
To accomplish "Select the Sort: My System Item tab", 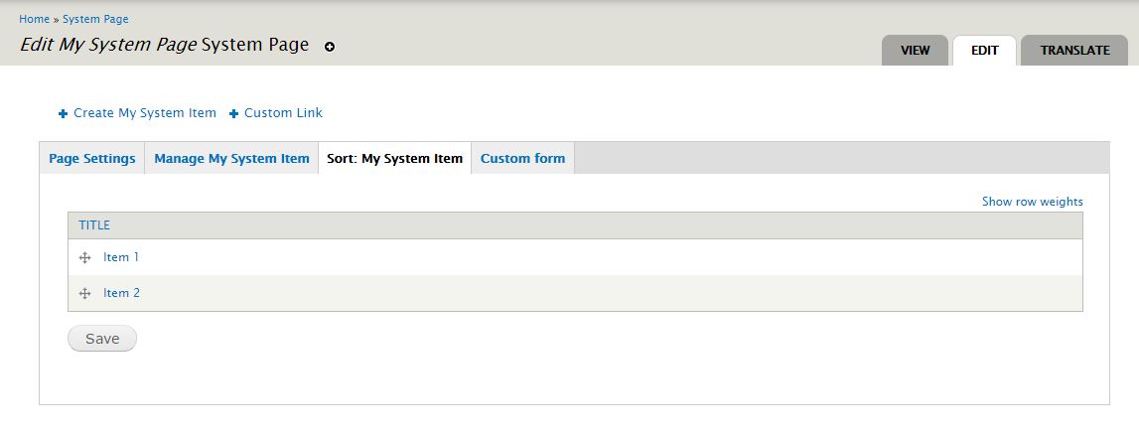I will click(x=394, y=158).
